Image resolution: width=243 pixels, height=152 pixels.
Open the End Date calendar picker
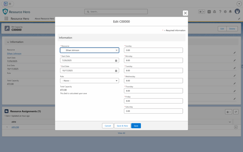tap(116, 71)
